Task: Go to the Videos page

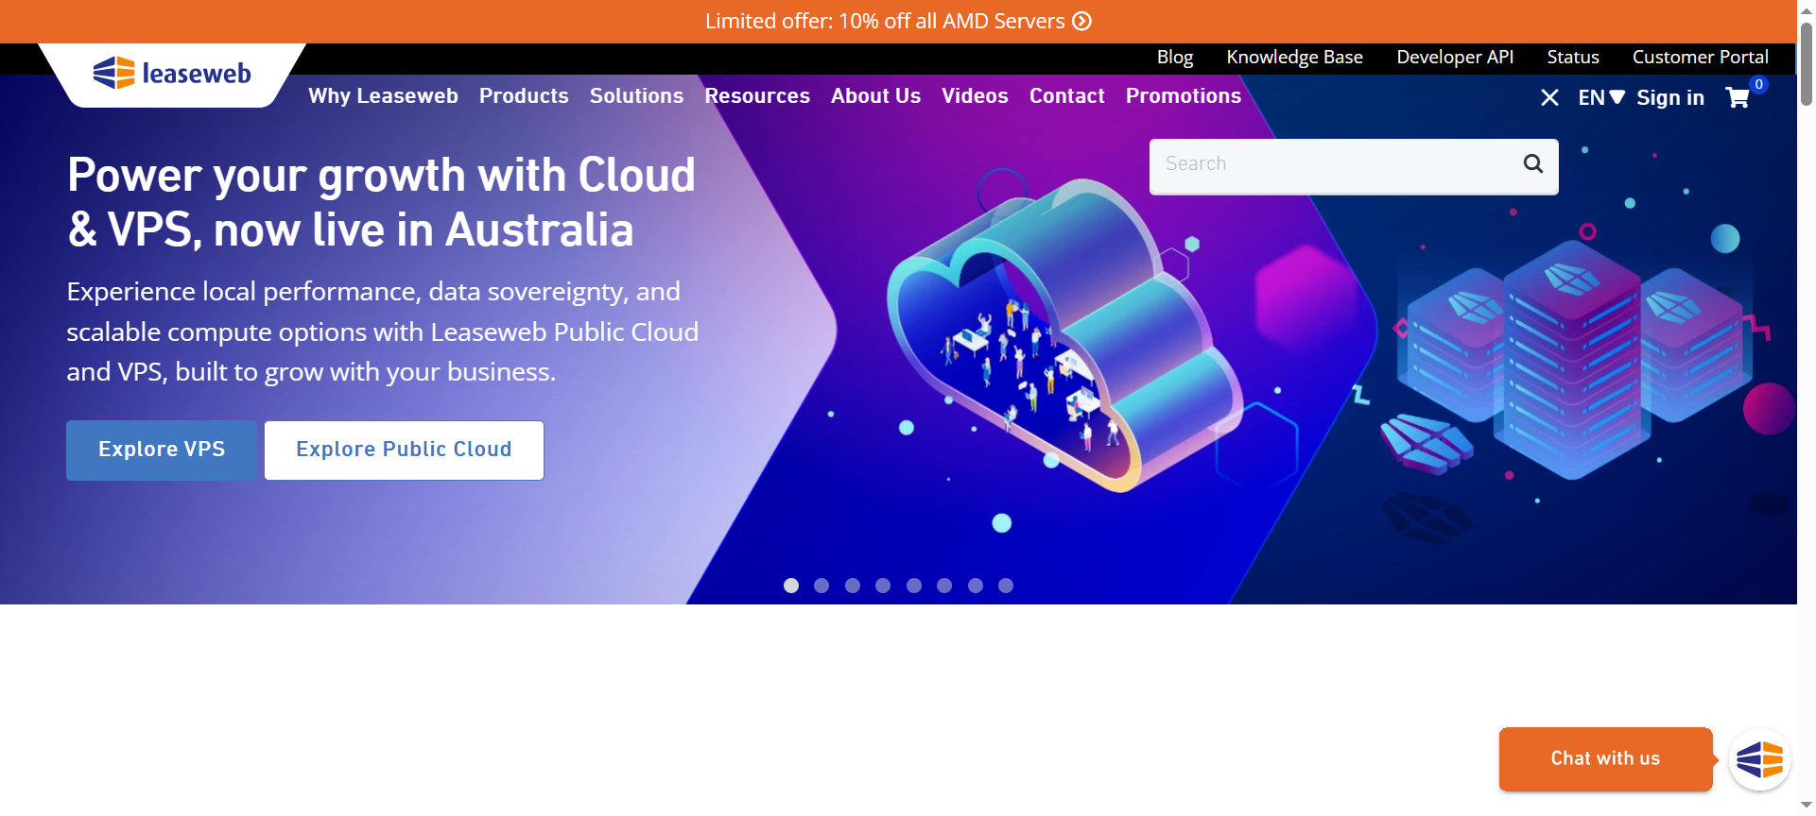Action: point(975,95)
